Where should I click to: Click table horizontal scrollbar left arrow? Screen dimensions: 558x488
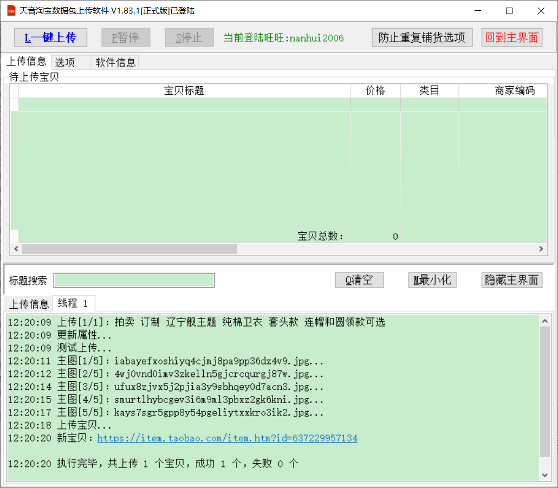point(16,249)
